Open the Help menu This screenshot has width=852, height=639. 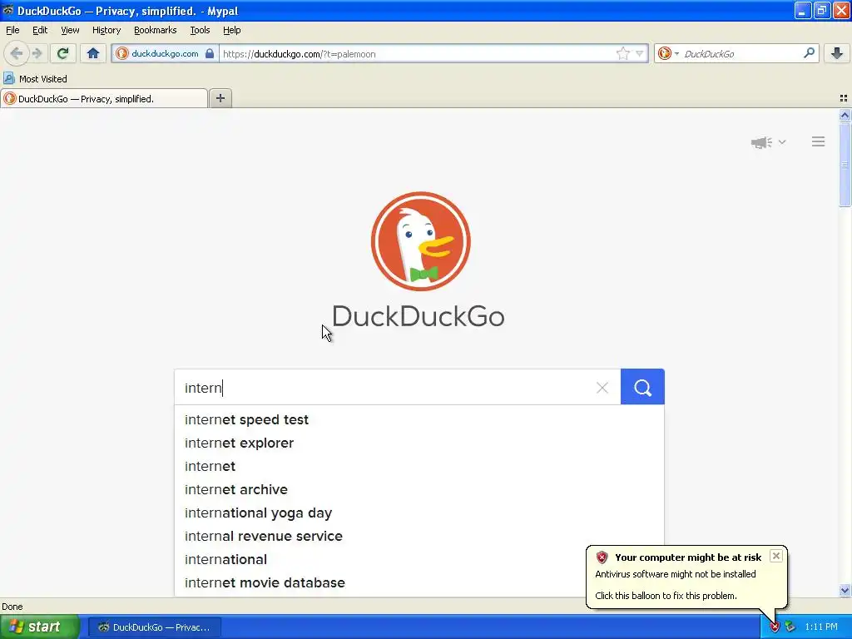pos(231,30)
